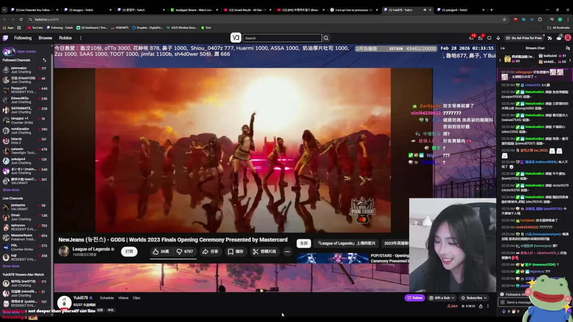
Task: Open the Browse menu item
Action: pos(45,38)
